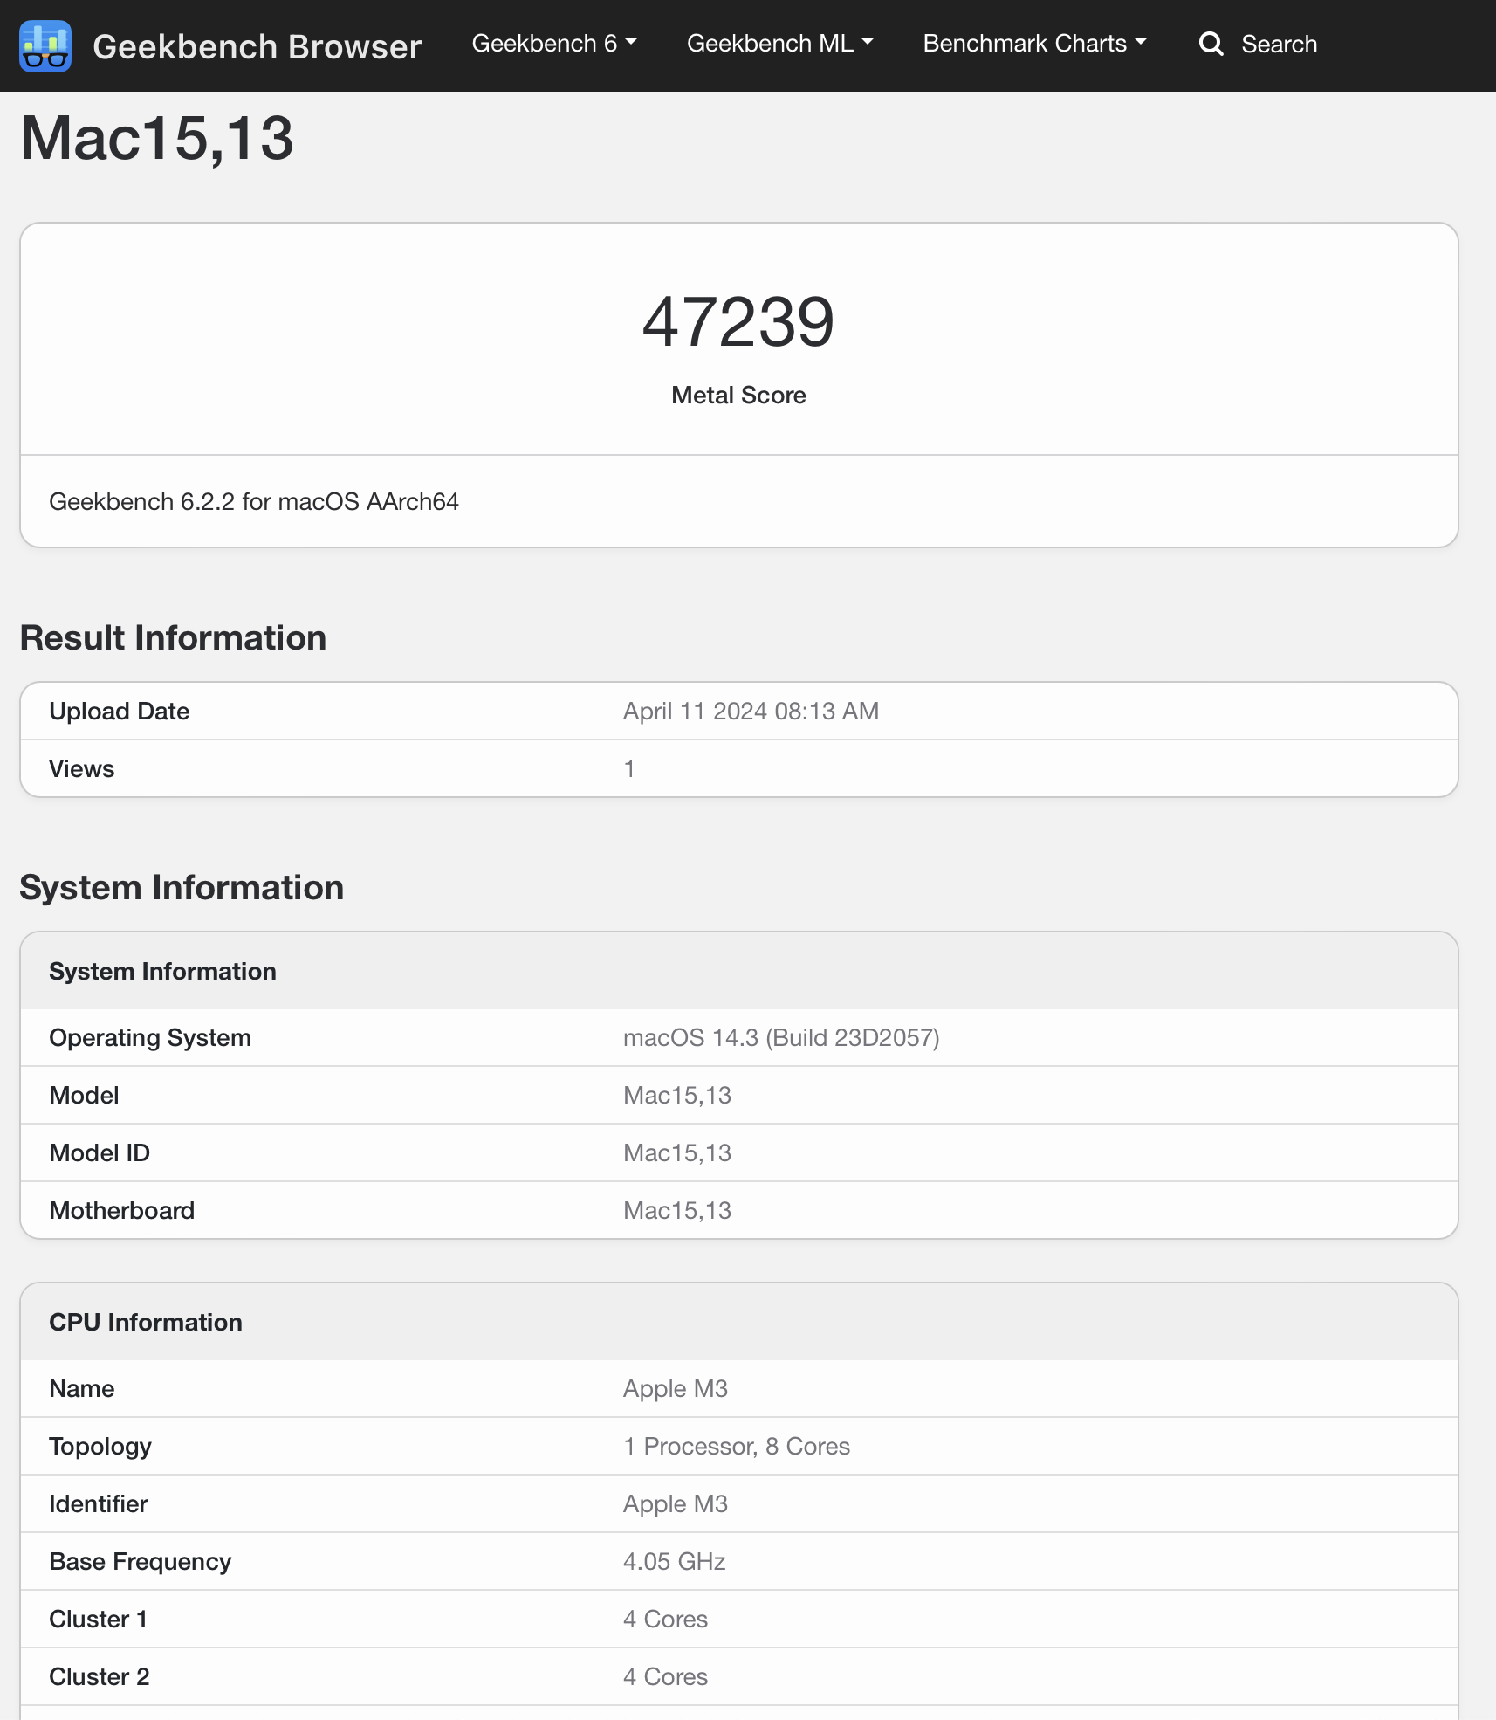The image size is (1496, 1720).
Task: Expand the Geekbench ML dropdown menu
Action: [780, 44]
